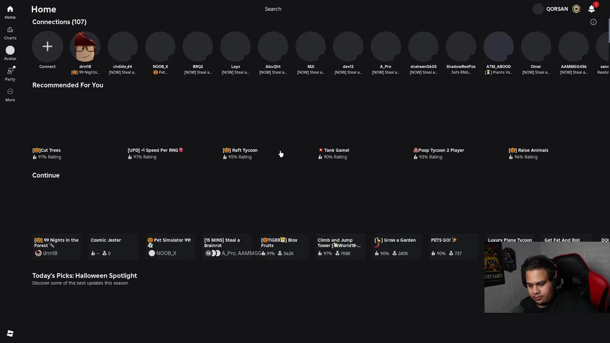Open Lays connection avatar
This screenshot has height=343, width=610.
pyautogui.click(x=235, y=47)
